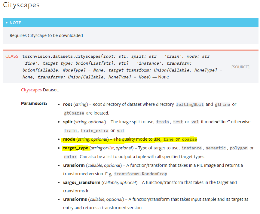Screen dimensions: 260x214
Task: Click 'Requires Cityscape to be downloaded.' text
Action: pos(47,35)
